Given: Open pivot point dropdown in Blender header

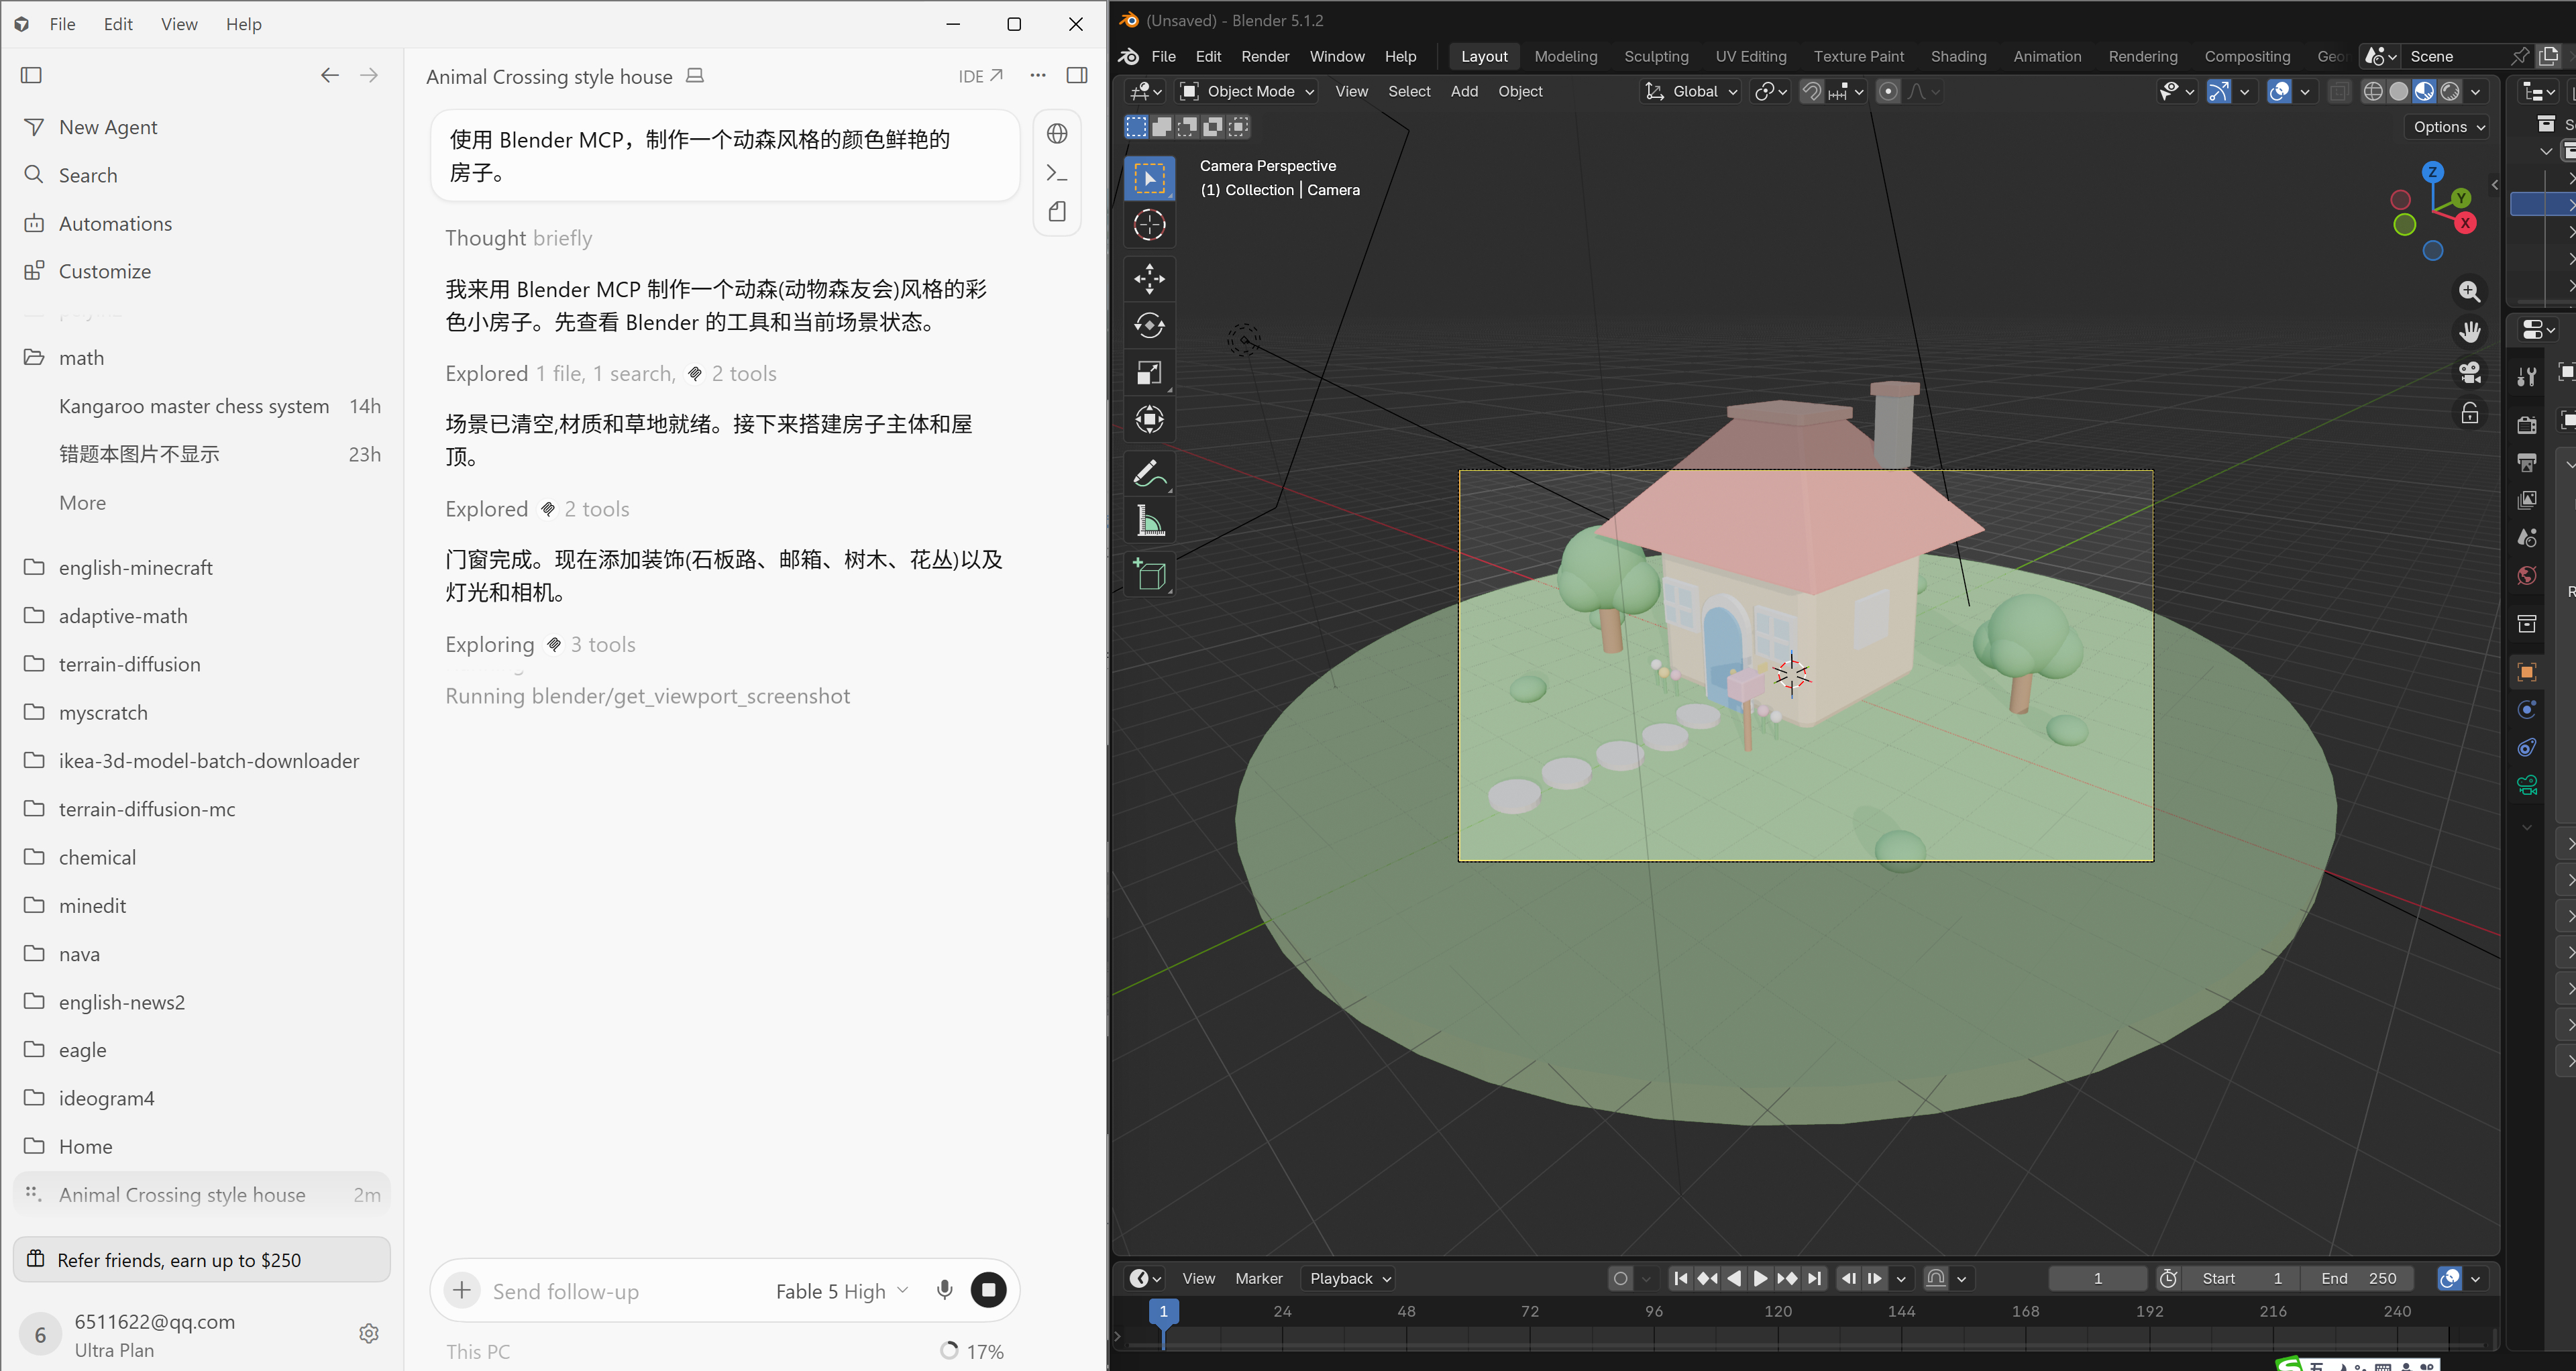Looking at the screenshot, I should coord(1770,91).
